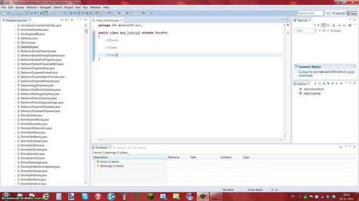
Task: Click the Debug bug icon in toolbar
Action: (x=71, y=13)
